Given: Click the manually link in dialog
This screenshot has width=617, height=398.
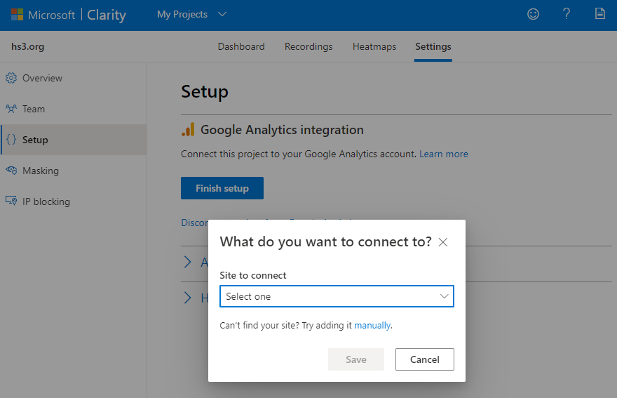Looking at the screenshot, I should click(372, 326).
